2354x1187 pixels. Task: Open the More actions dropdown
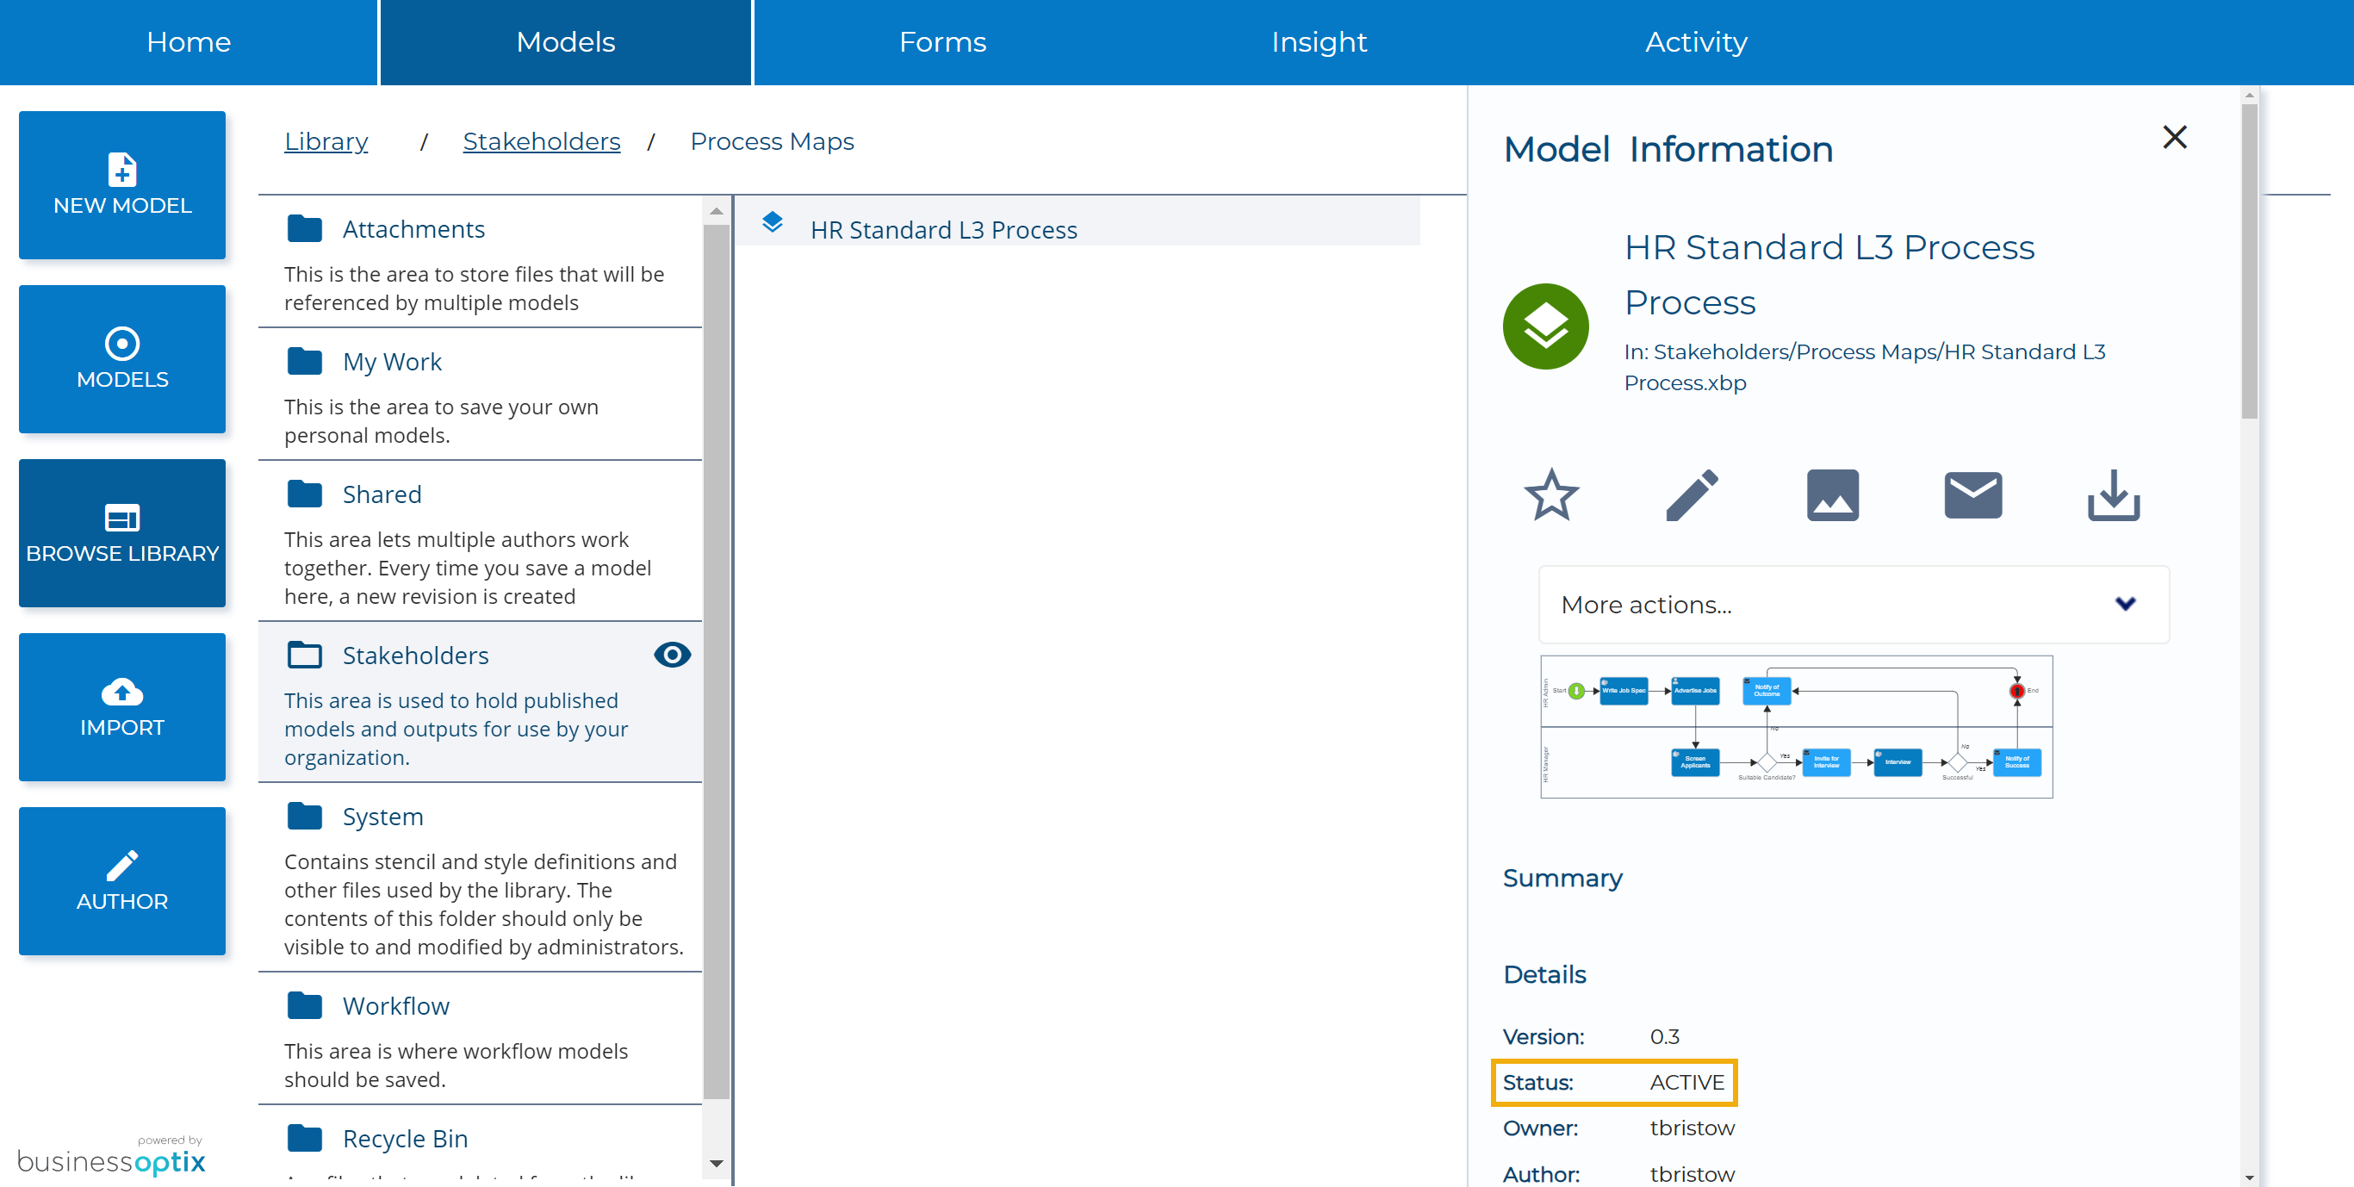click(1853, 604)
